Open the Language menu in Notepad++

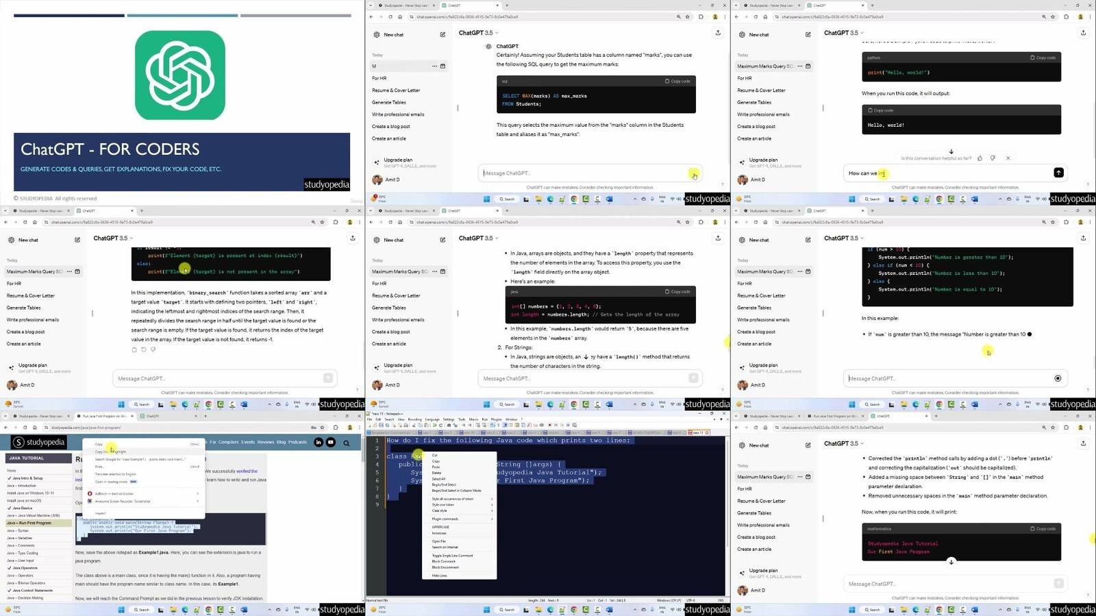[x=432, y=419]
